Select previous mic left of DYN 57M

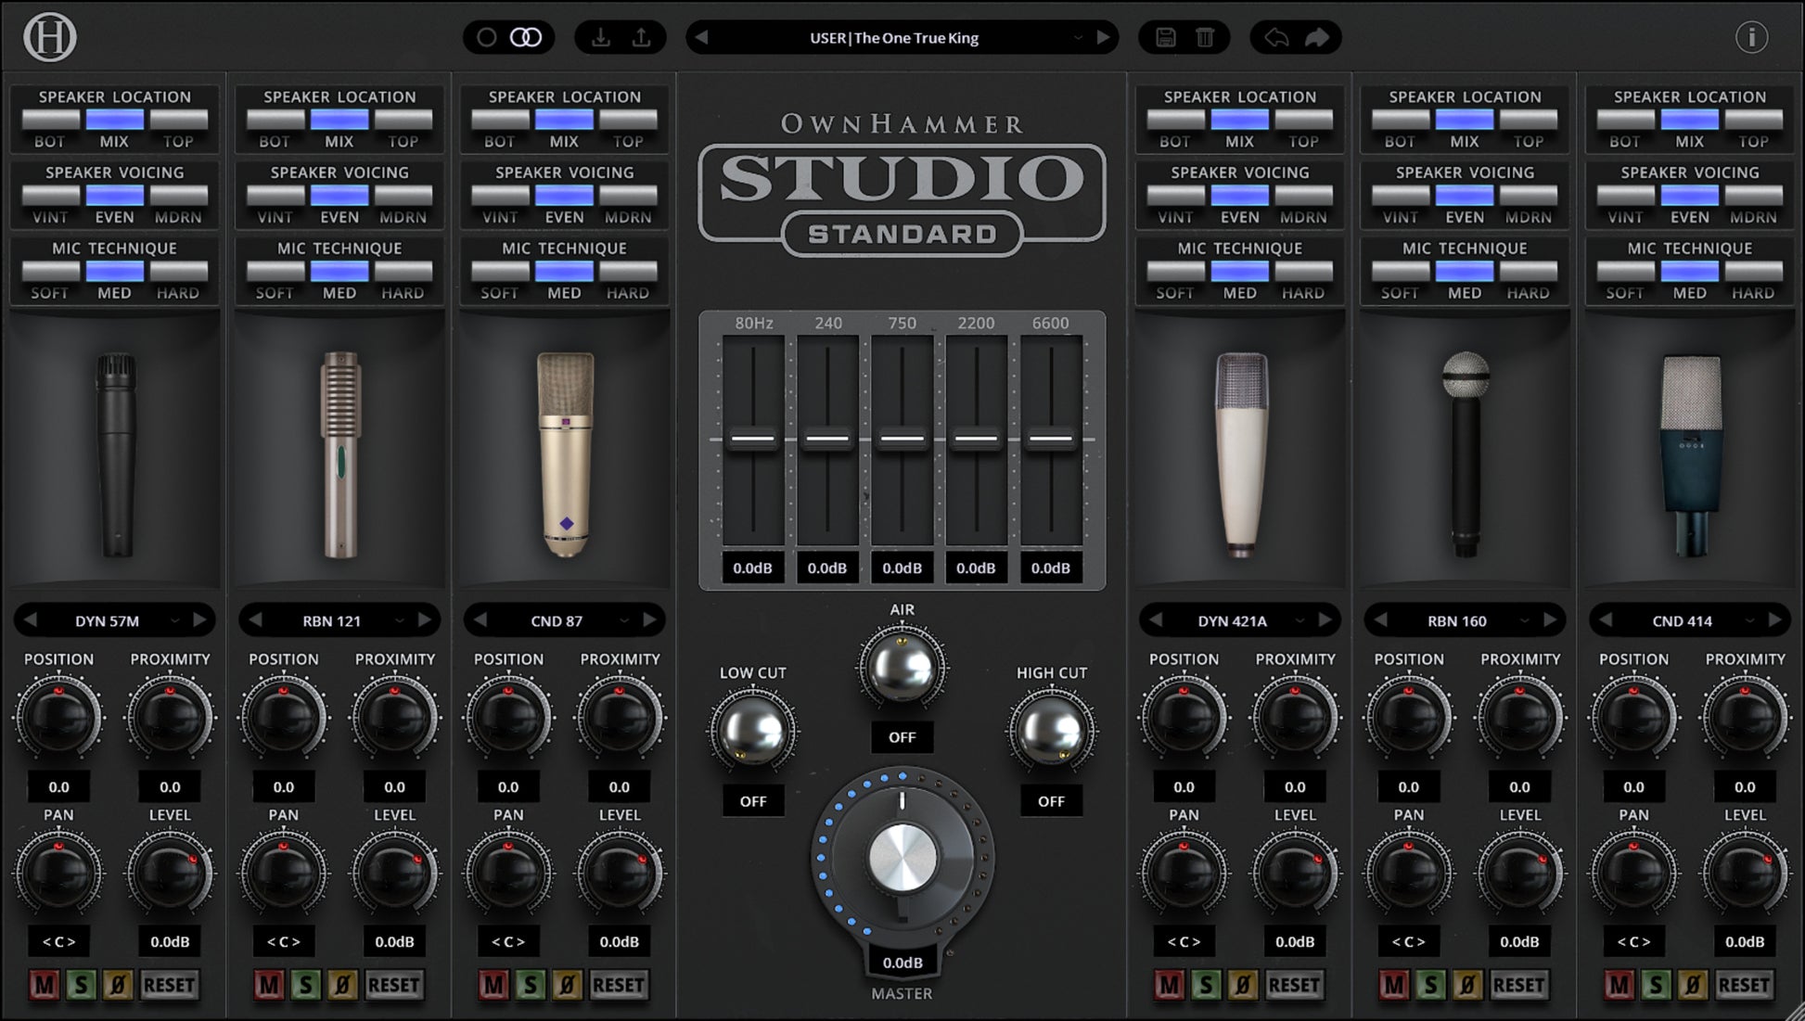coord(31,620)
